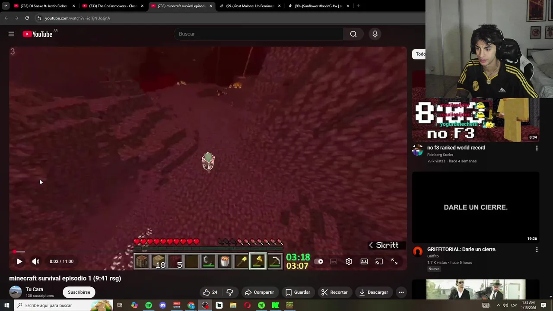Screen dimensions: 553x311
Task: Go back to previous page
Action: coord(6,18)
